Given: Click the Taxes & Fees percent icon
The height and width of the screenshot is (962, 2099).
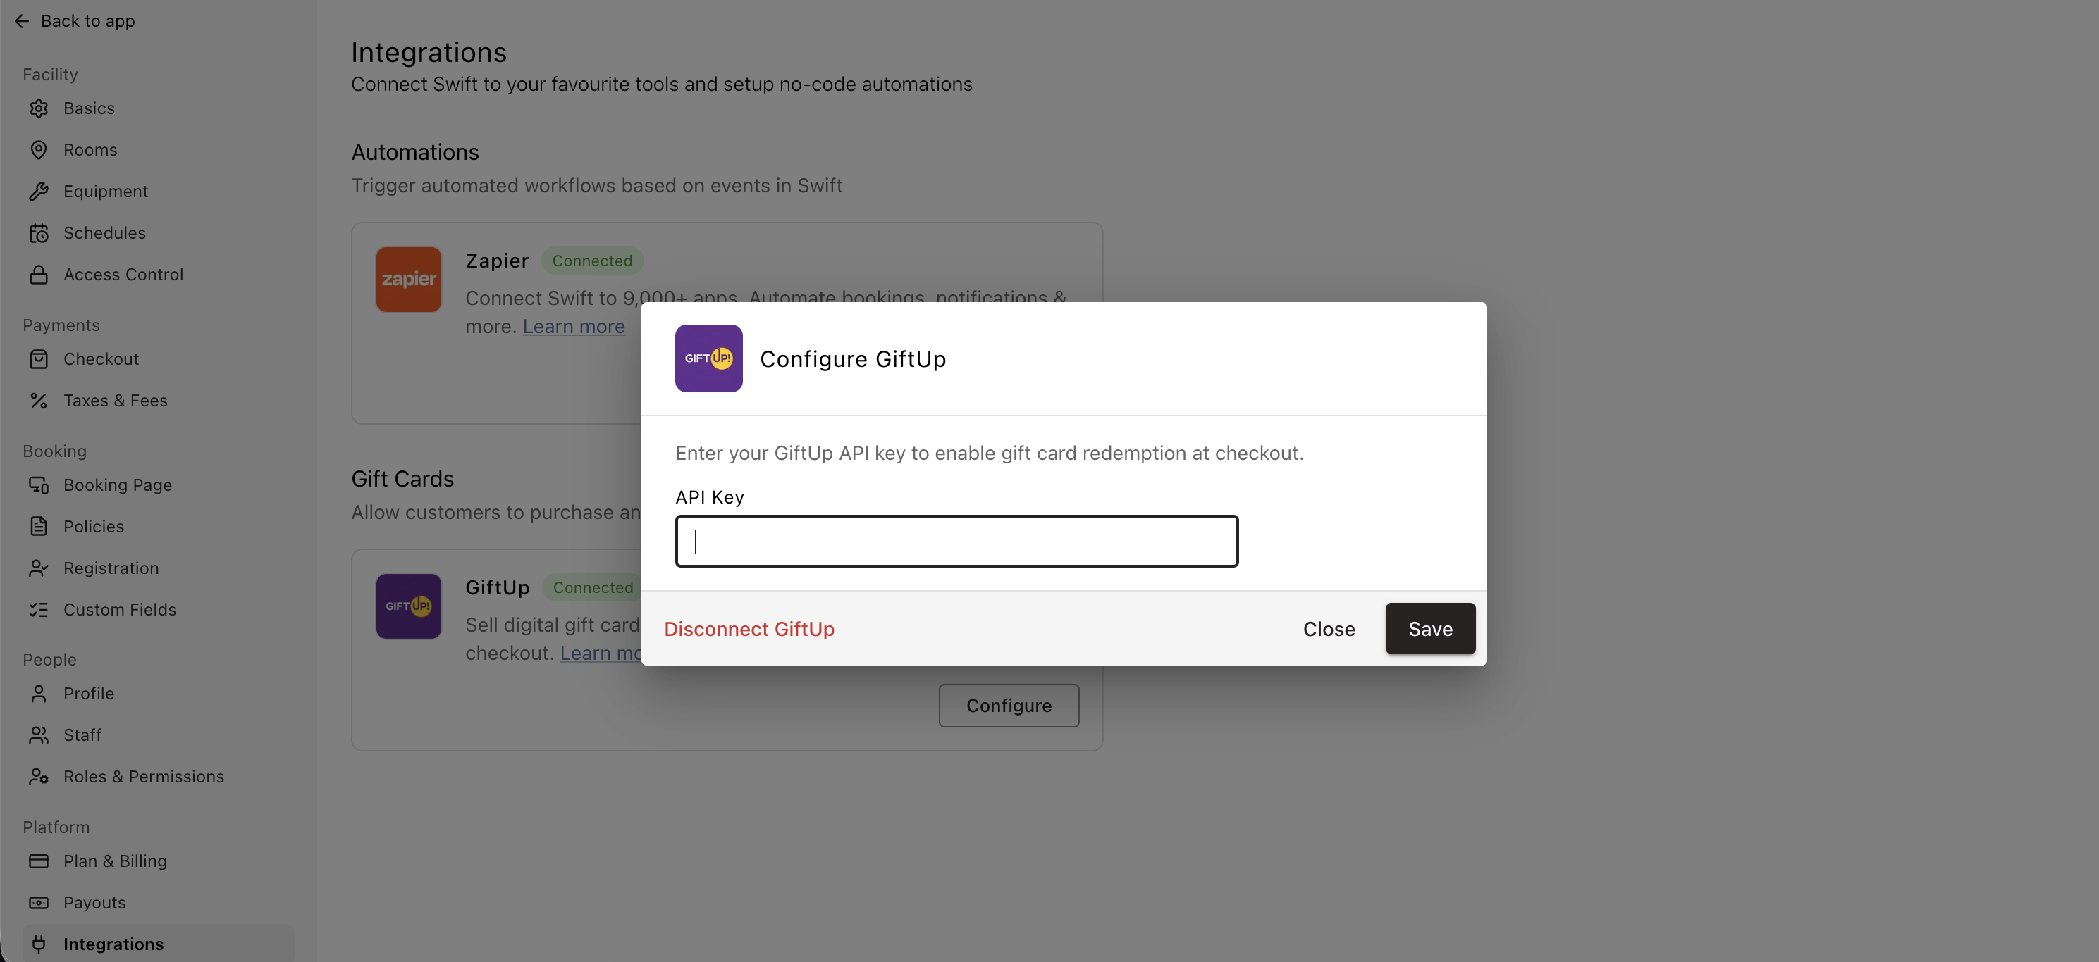Looking at the screenshot, I should point(38,401).
